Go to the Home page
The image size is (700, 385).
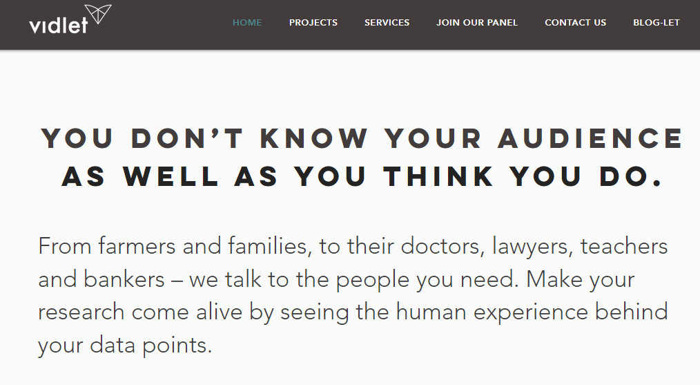[247, 22]
